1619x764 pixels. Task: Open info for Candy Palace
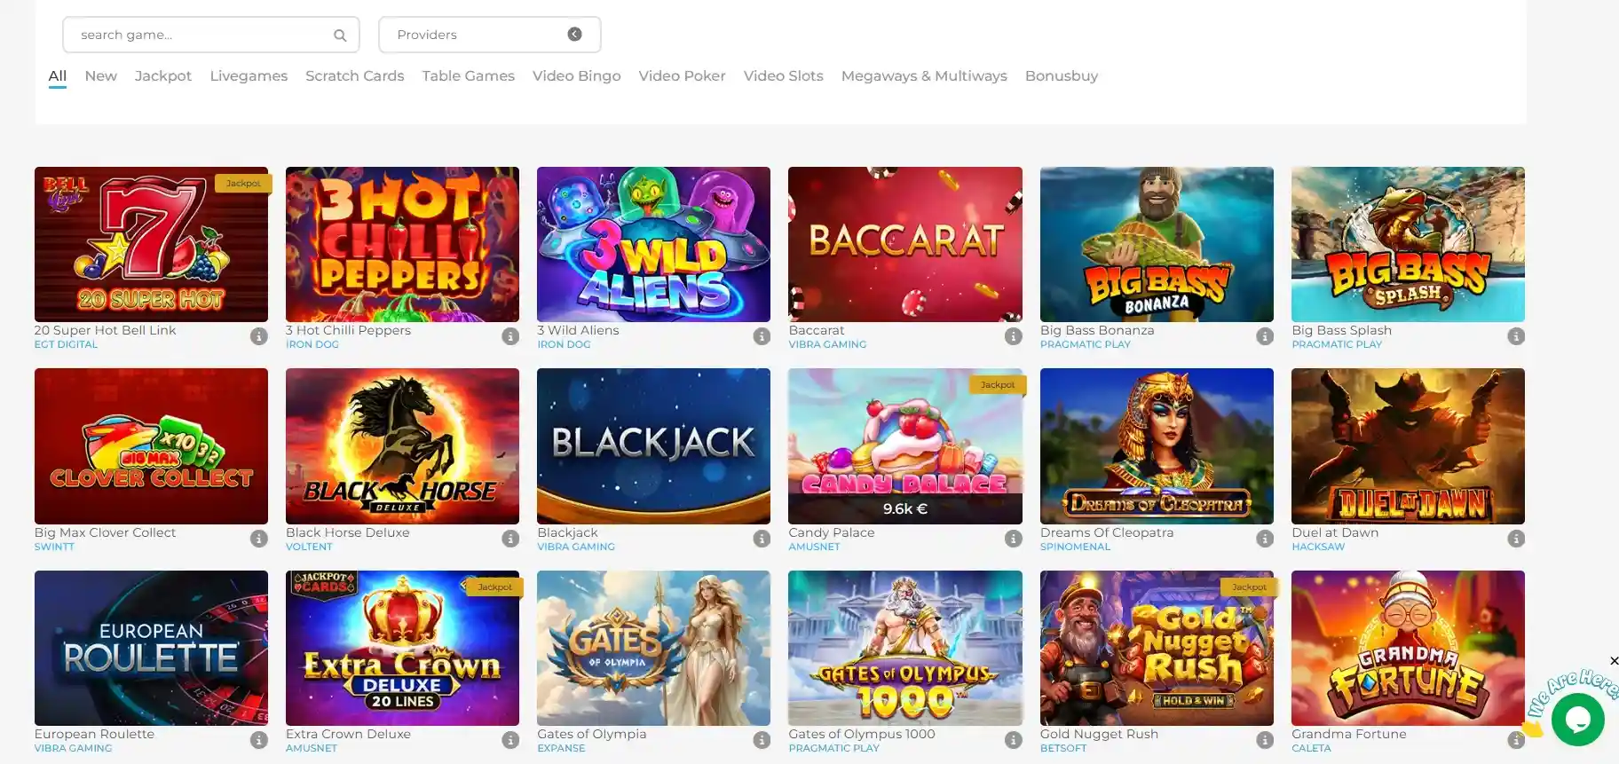tap(1014, 539)
